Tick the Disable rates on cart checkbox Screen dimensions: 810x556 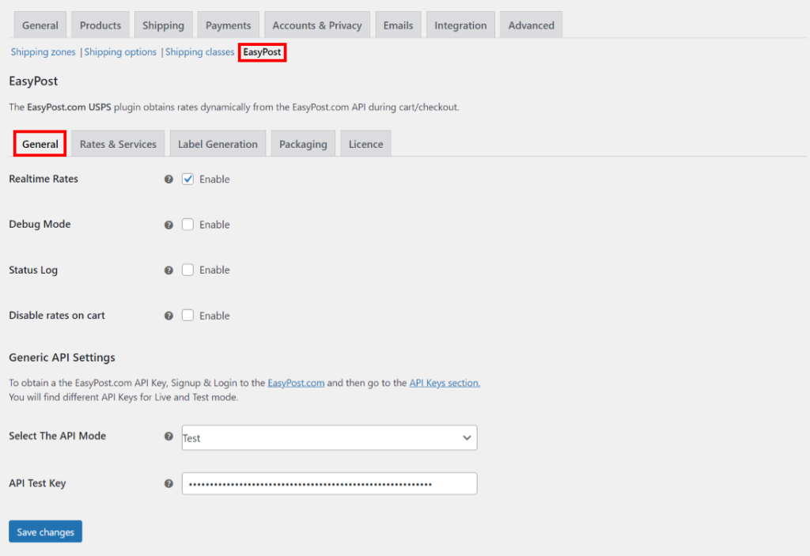tap(188, 316)
